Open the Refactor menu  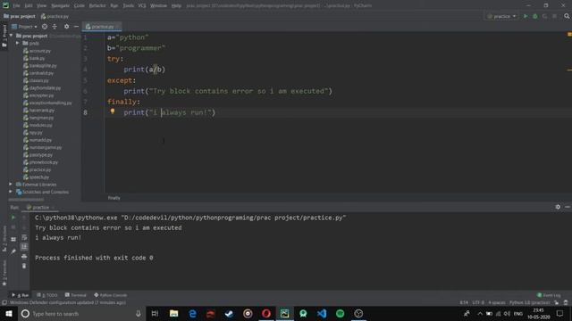click(97, 6)
